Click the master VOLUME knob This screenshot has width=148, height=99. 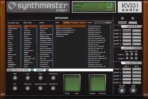pos(122,90)
